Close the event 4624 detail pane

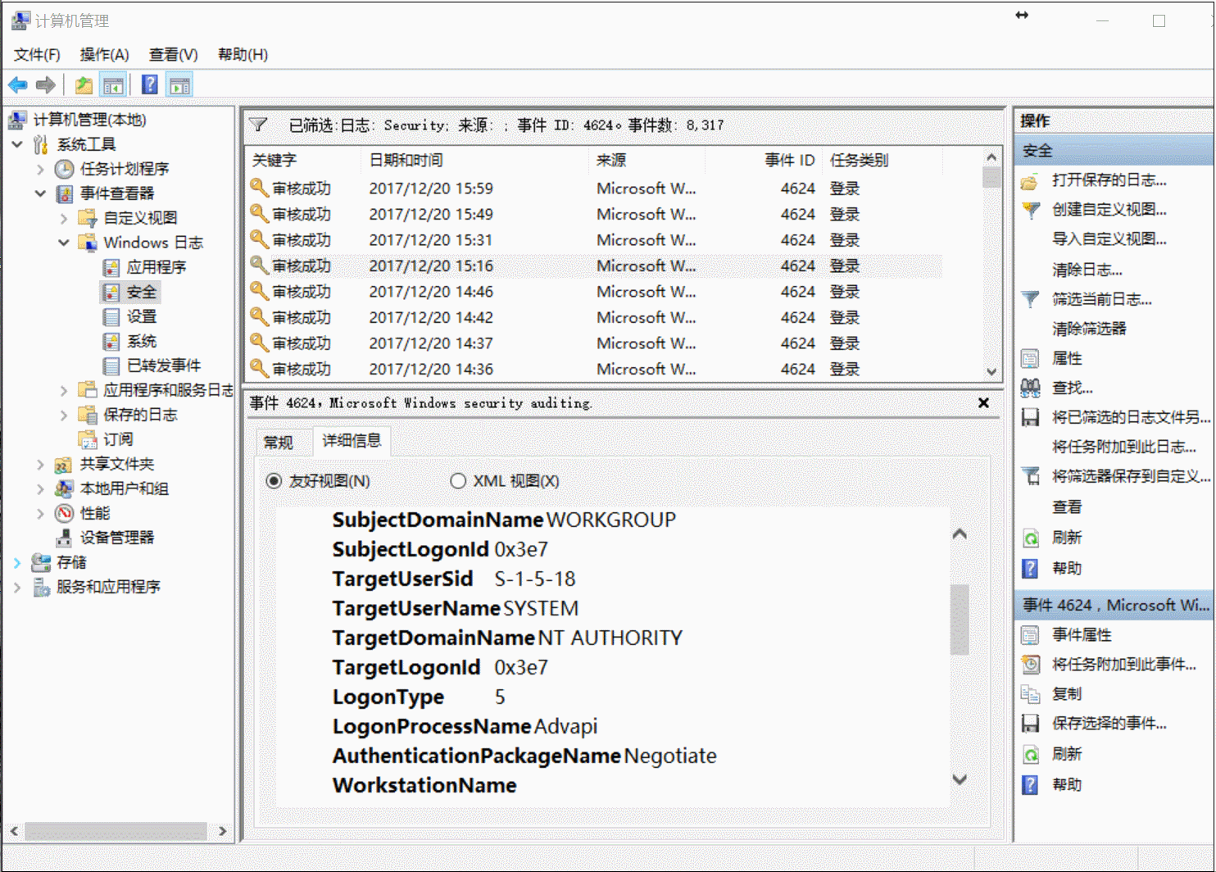coord(983,403)
